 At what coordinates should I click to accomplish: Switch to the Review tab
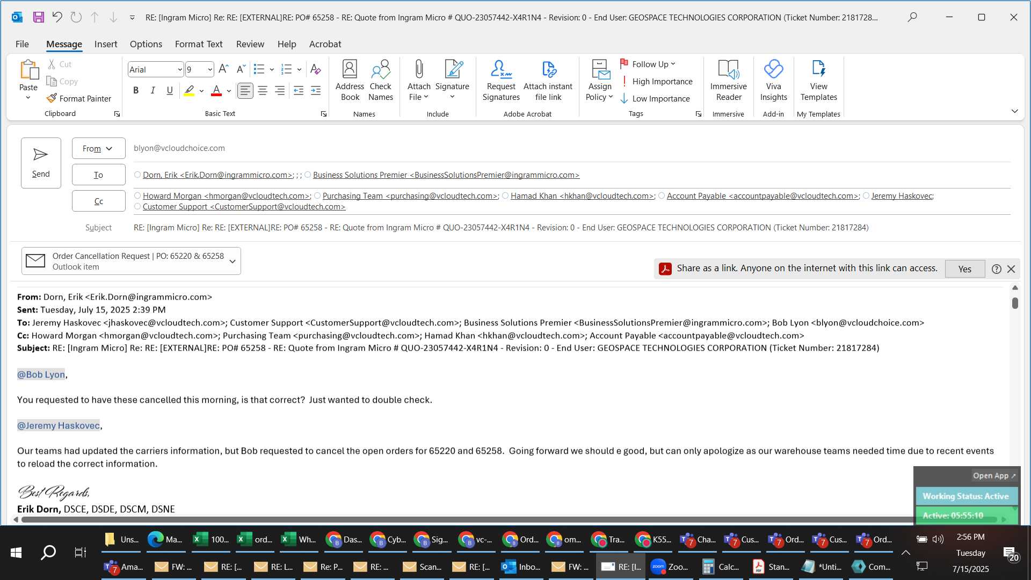(x=250, y=44)
